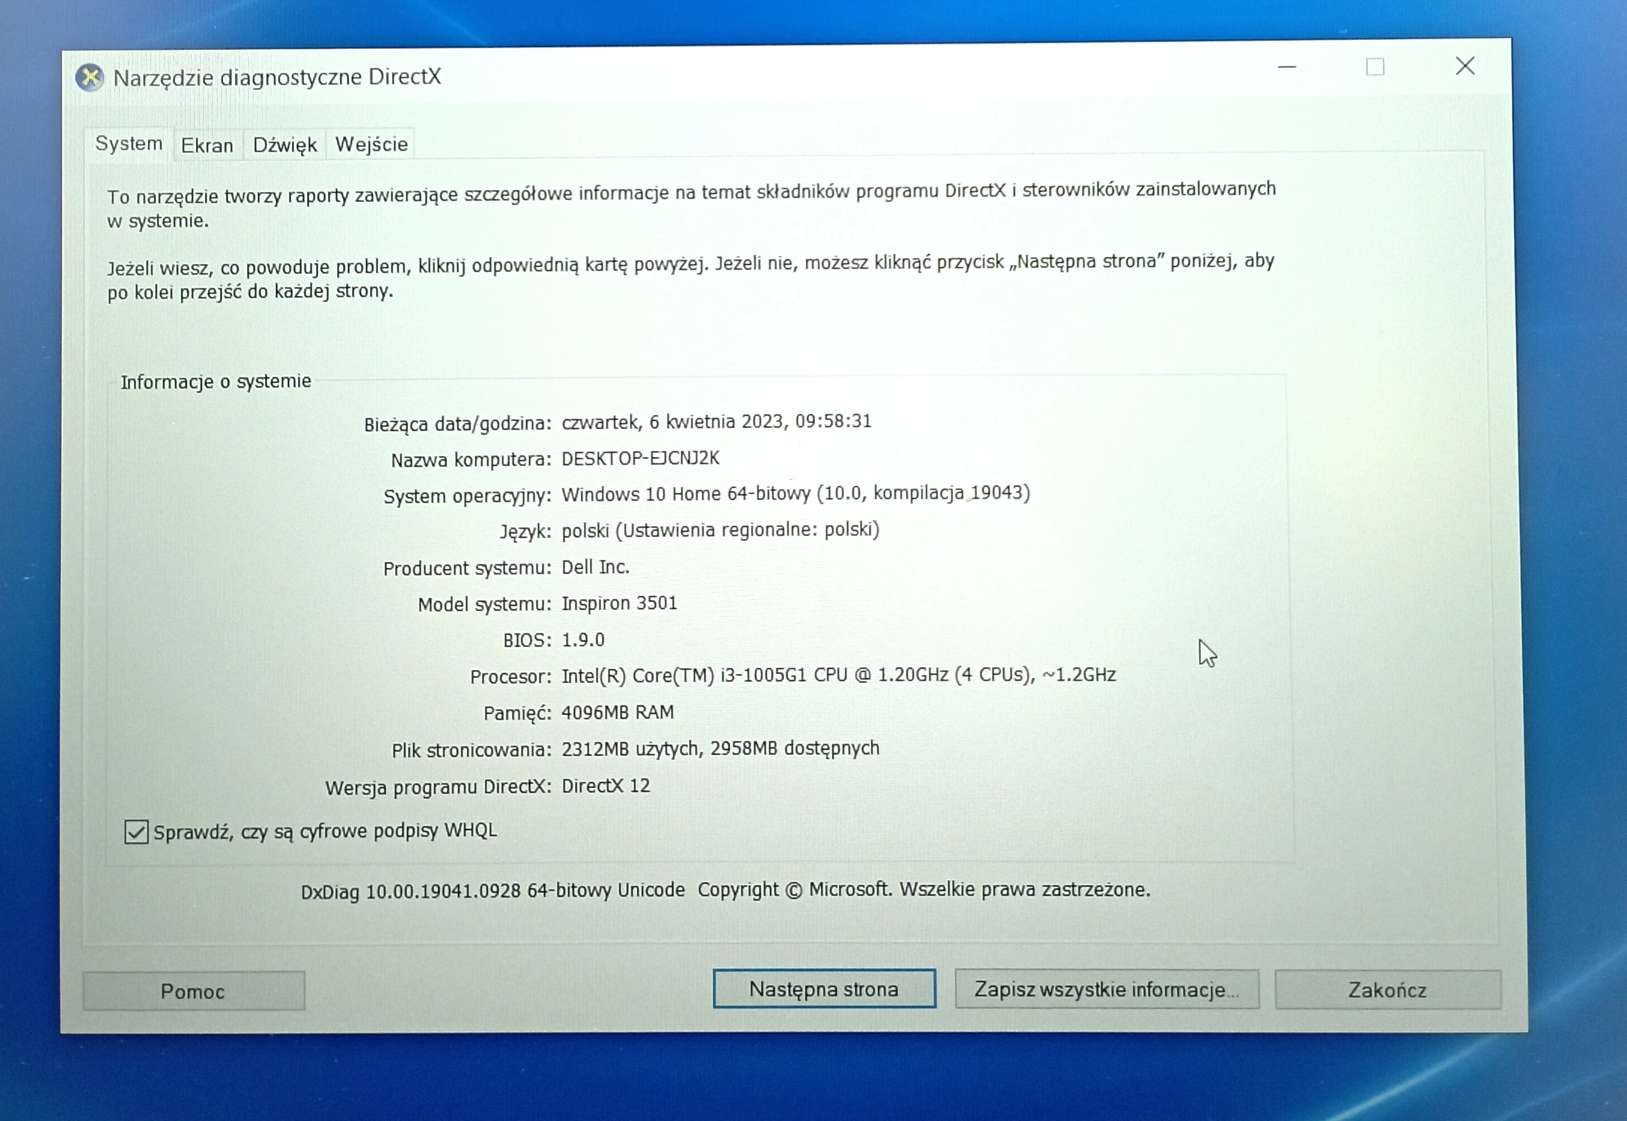
Task: Click the 'Sprawdź, czy są cyfrowe podpisy WHQL' label
Action: pos(325,831)
